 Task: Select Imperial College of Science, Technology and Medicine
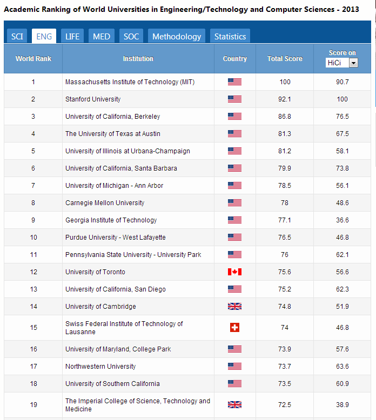[x=137, y=405]
